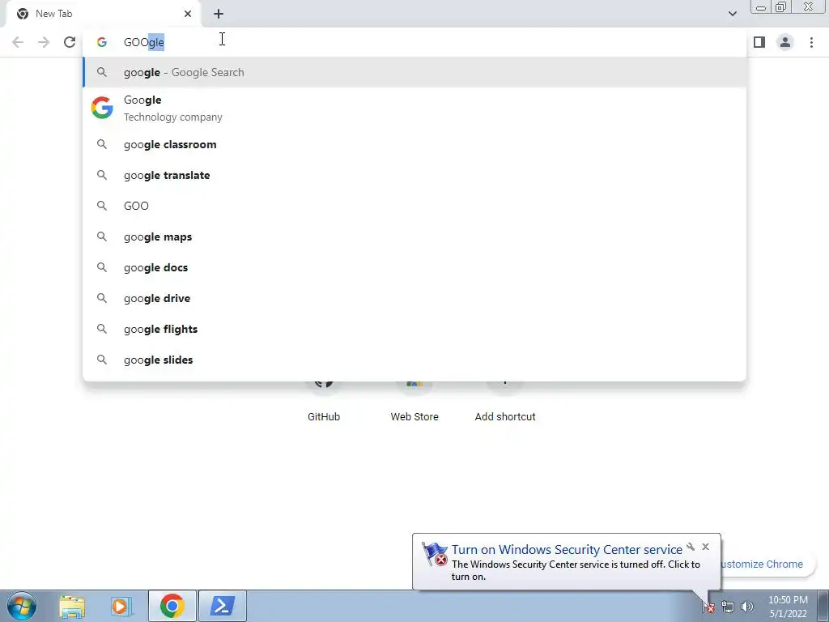The height and width of the screenshot is (622, 829).
Task: Click the Show desktop button
Action: 823,606
